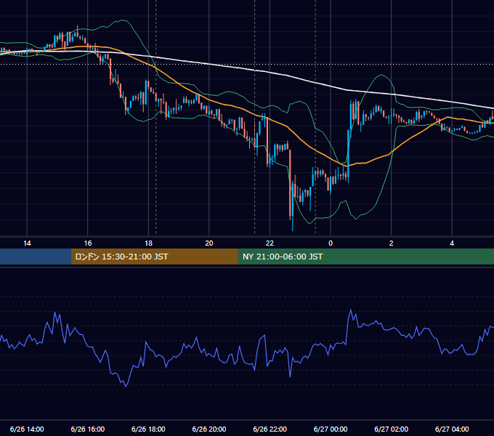Click the 6/27 00:00 date label

click(x=331, y=429)
